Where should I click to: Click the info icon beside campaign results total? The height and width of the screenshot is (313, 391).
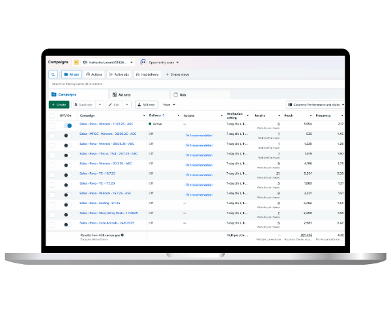[122, 235]
